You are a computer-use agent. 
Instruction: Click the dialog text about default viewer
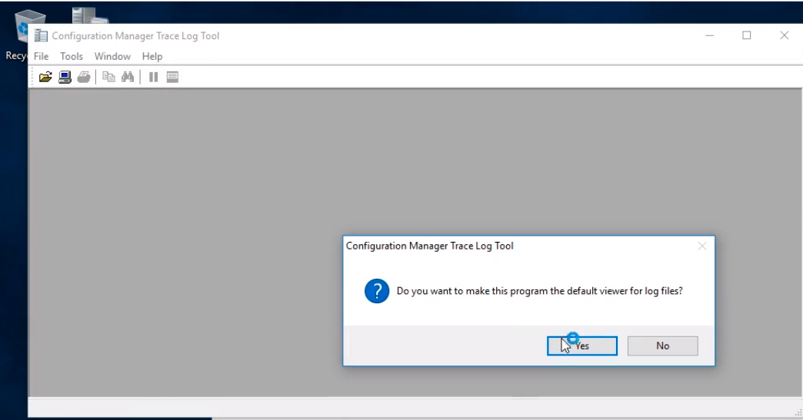click(540, 291)
